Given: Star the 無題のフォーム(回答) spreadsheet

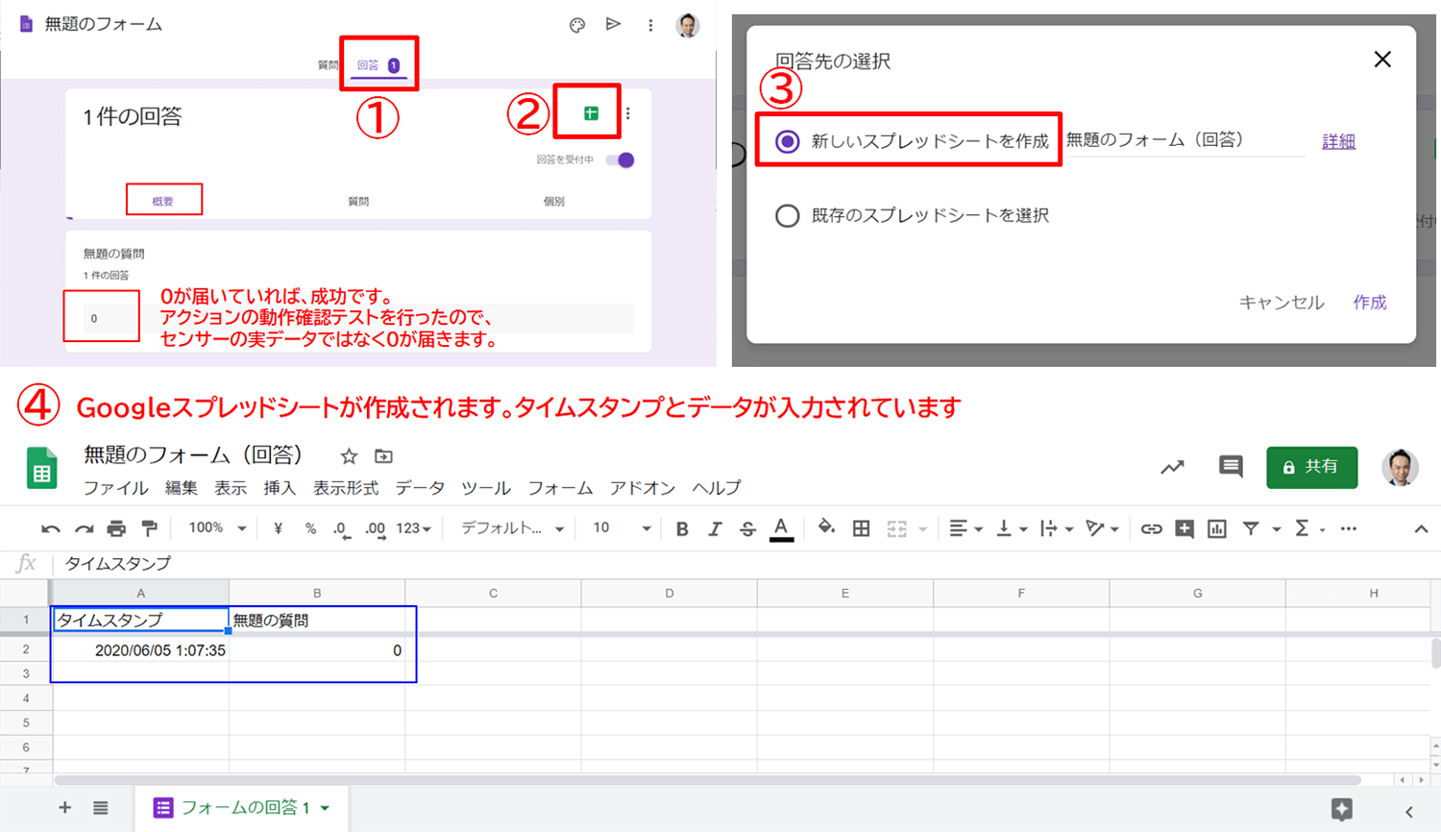Looking at the screenshot, I should 349,456.
